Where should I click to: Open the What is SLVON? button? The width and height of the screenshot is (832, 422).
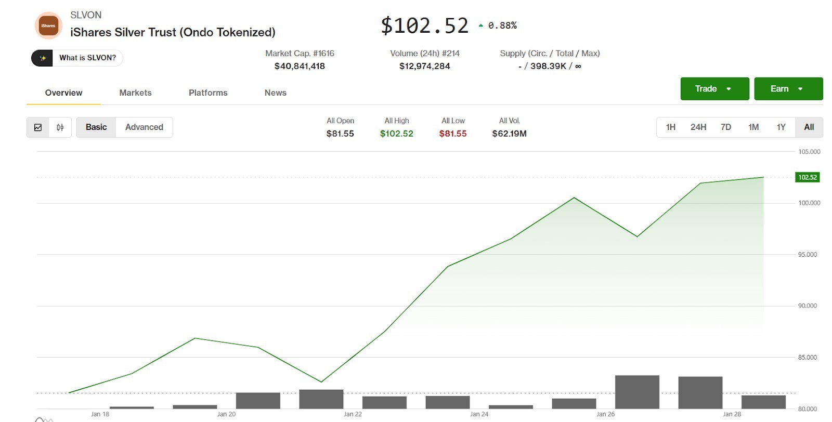pyautogui.click(x=77, y=58)
